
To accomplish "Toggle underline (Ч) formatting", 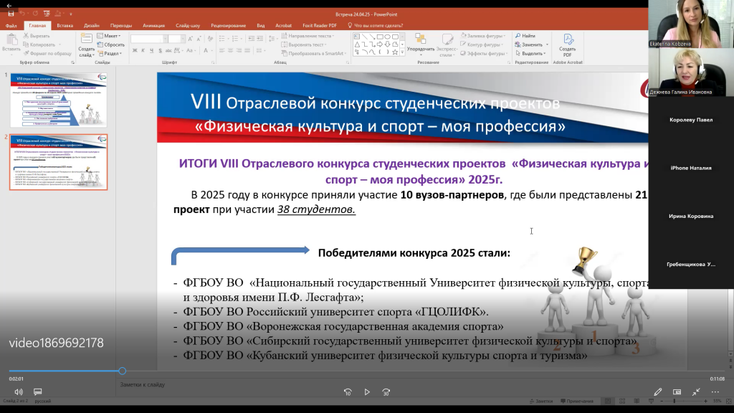I will coord(153,50).
